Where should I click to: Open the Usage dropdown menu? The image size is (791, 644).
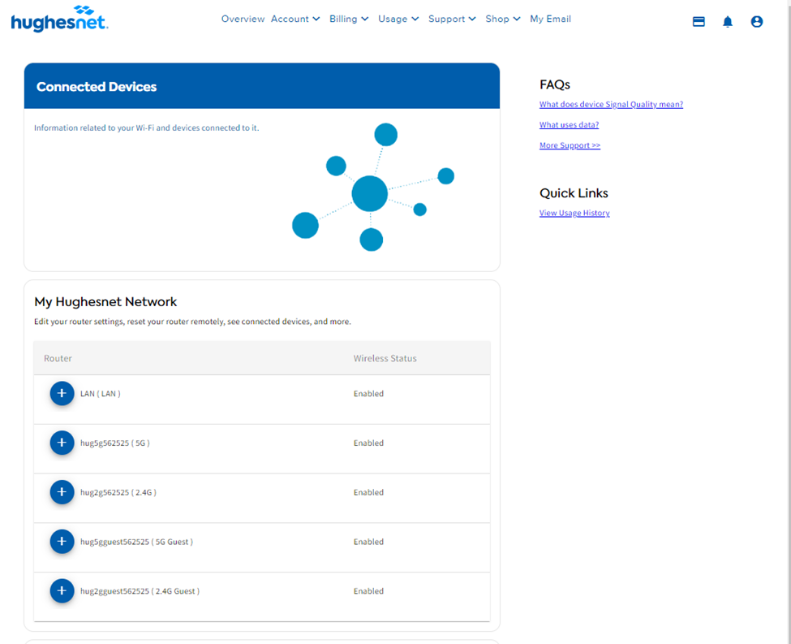pyautogui.click(x=398, y=19)
